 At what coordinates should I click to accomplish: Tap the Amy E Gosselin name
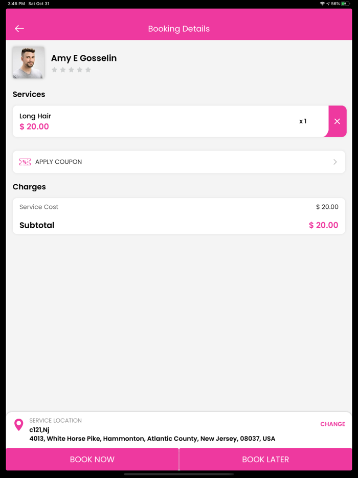[x=84, y=58]
